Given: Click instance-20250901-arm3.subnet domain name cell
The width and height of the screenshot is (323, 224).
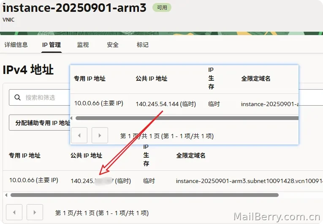Looking at the screenshot, I should point(249,181).
